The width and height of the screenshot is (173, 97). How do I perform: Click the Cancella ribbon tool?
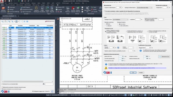94,12
